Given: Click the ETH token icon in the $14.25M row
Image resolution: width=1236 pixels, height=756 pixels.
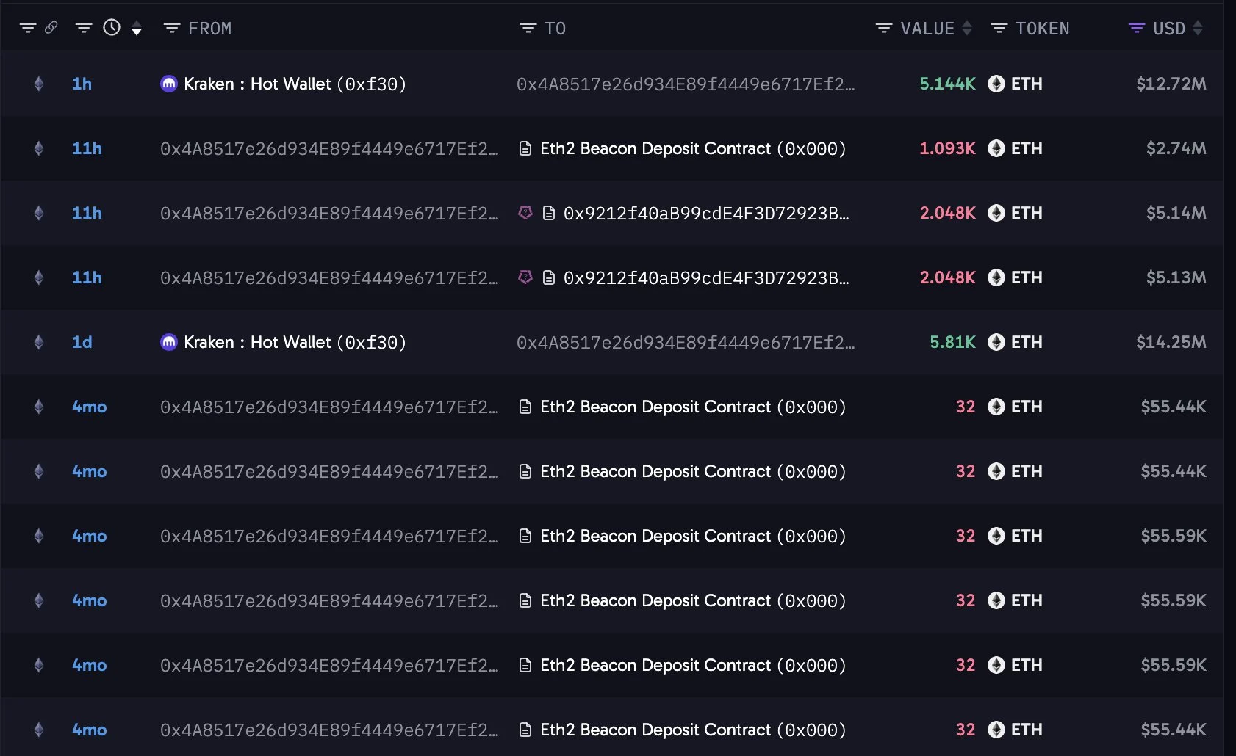Looking at the screenshot, I should 996,342.
